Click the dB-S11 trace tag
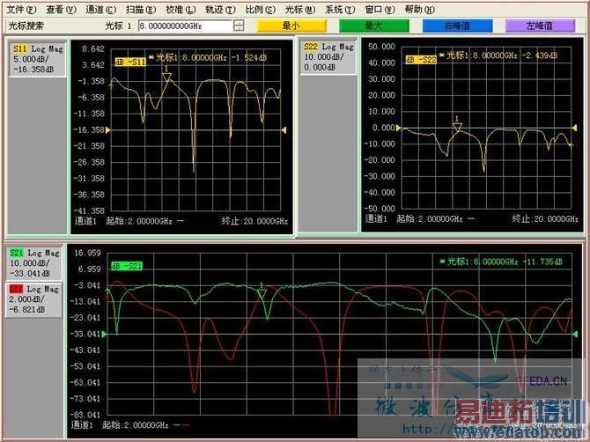The width and height of the screenshot is (590, 442). click(130, 62)
